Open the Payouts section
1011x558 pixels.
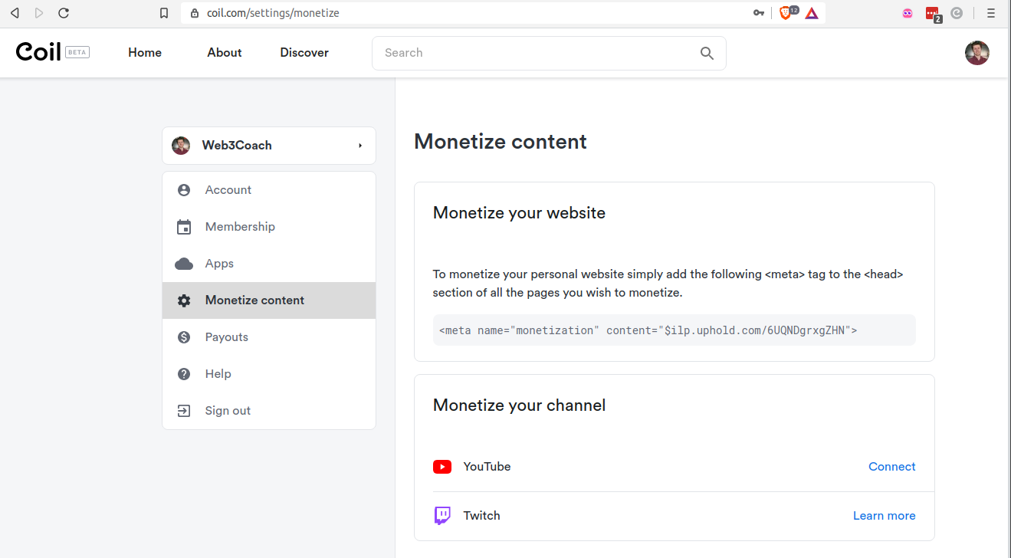tap(226, 337)
